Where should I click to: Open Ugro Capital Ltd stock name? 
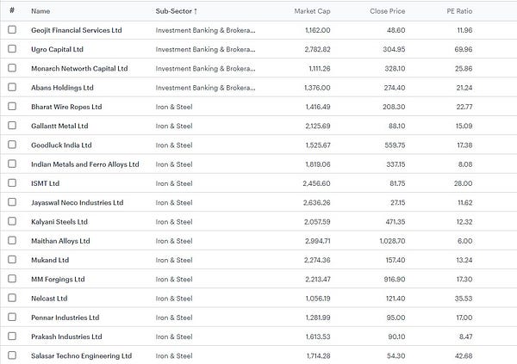(x=57, y=49)
